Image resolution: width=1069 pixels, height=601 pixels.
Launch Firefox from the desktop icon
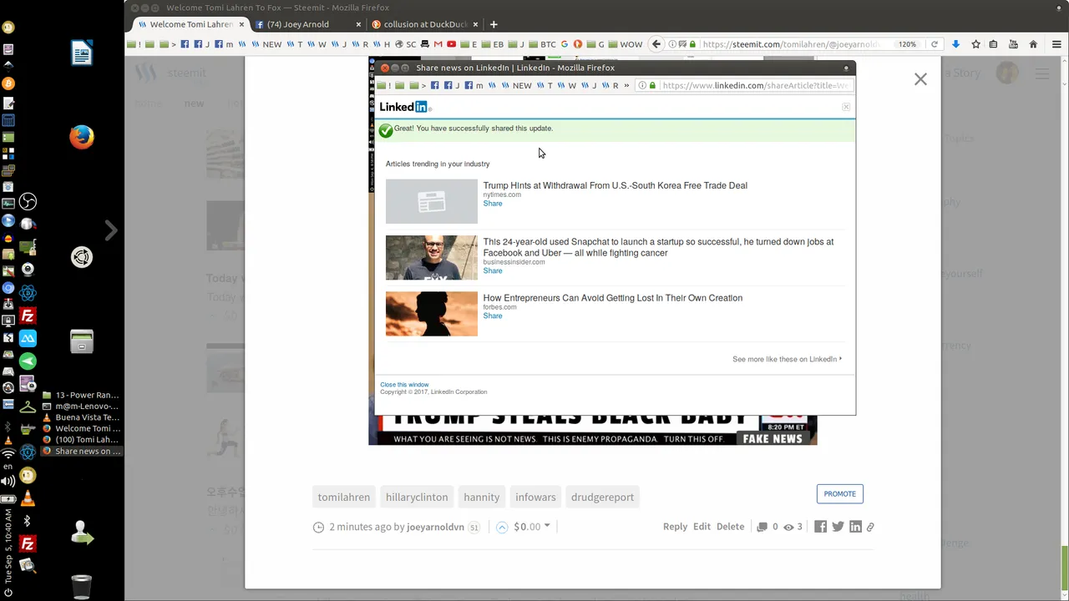tap(82, 136)
